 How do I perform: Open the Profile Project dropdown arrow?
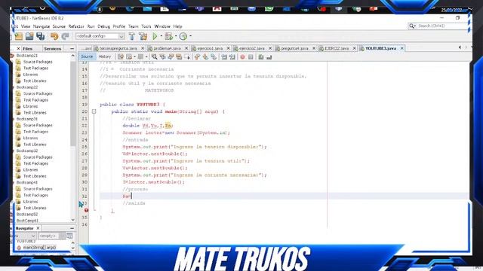(x=190, y=36)
